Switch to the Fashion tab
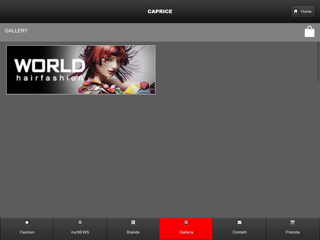320x240 pixels. coord(27,228)
